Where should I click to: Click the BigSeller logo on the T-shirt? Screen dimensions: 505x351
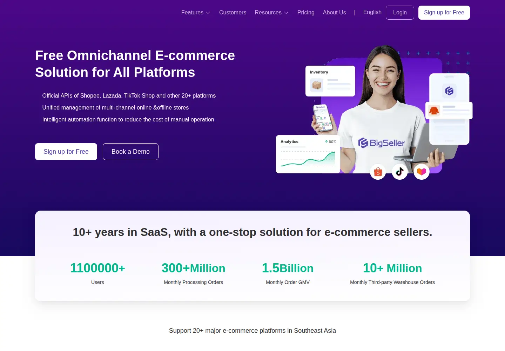381,143
